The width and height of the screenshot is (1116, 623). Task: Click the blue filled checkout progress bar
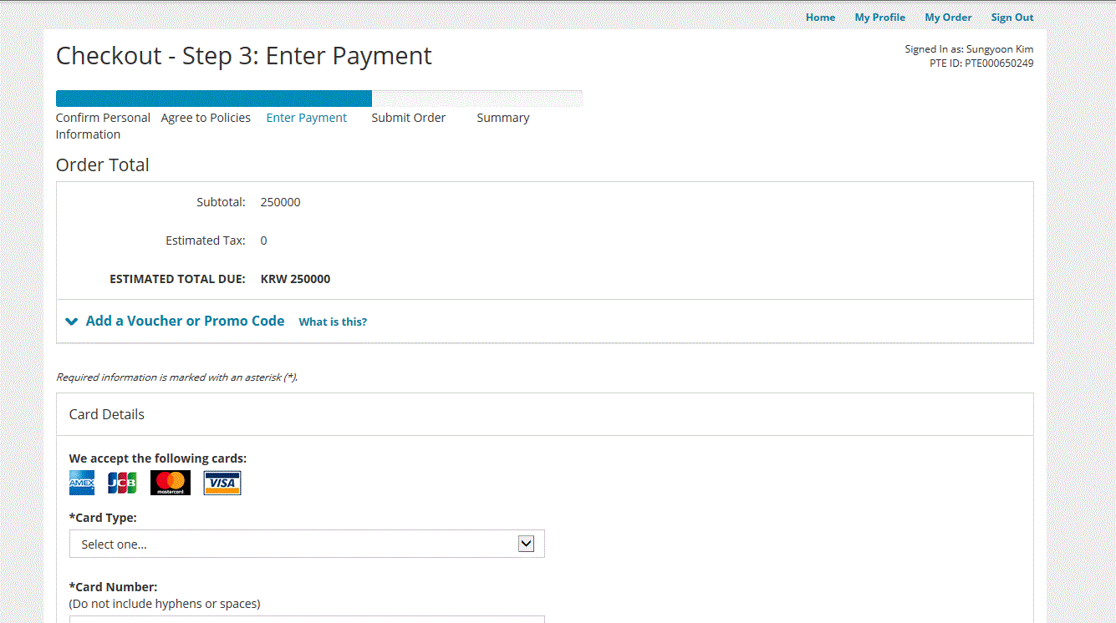click(213, 99)
